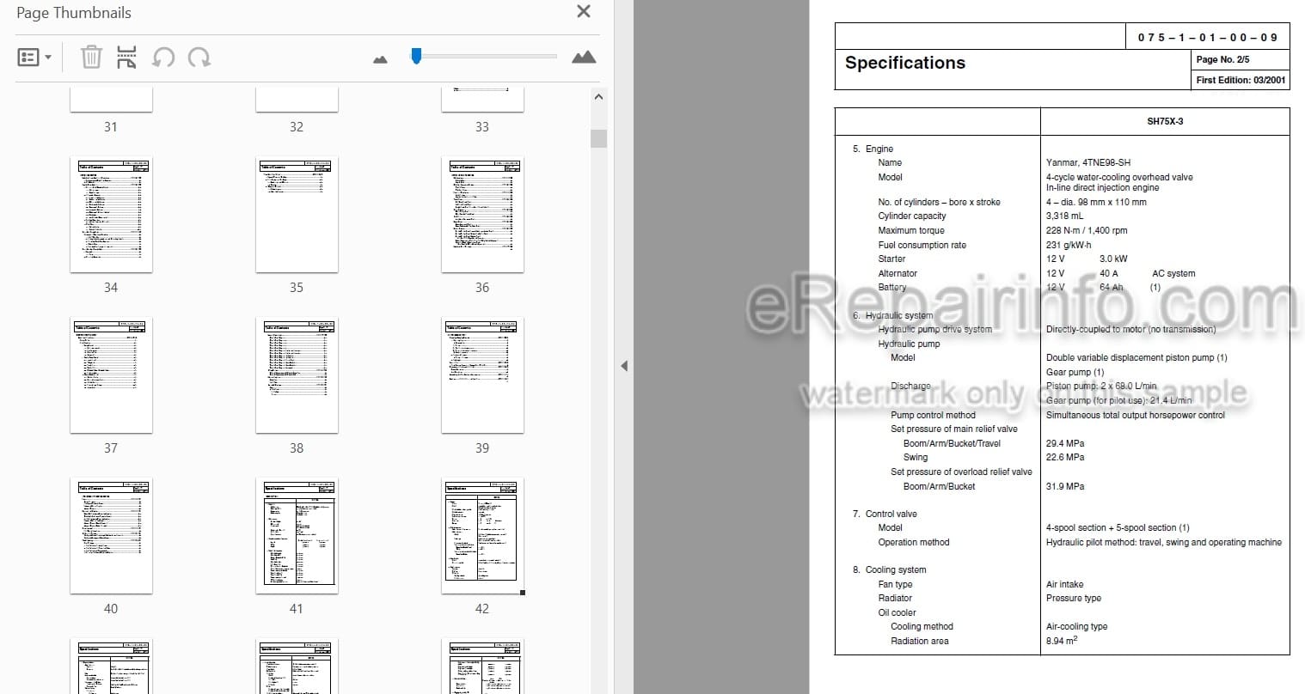Screen dimensions: 1305x694
Task: Click the 'Hydraulic system' section heading
Action: pos(899,315)
